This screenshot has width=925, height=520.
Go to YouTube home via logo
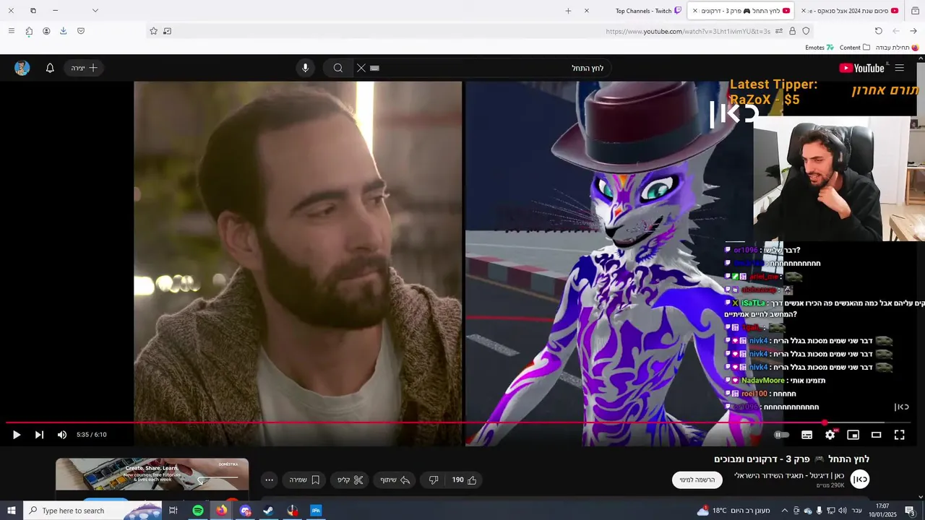[861, 68]
